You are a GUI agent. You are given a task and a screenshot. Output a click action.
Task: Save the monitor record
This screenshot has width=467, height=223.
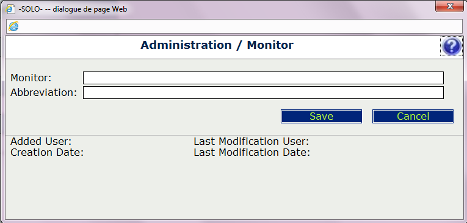pyautogui.click(x=321, y=116)
